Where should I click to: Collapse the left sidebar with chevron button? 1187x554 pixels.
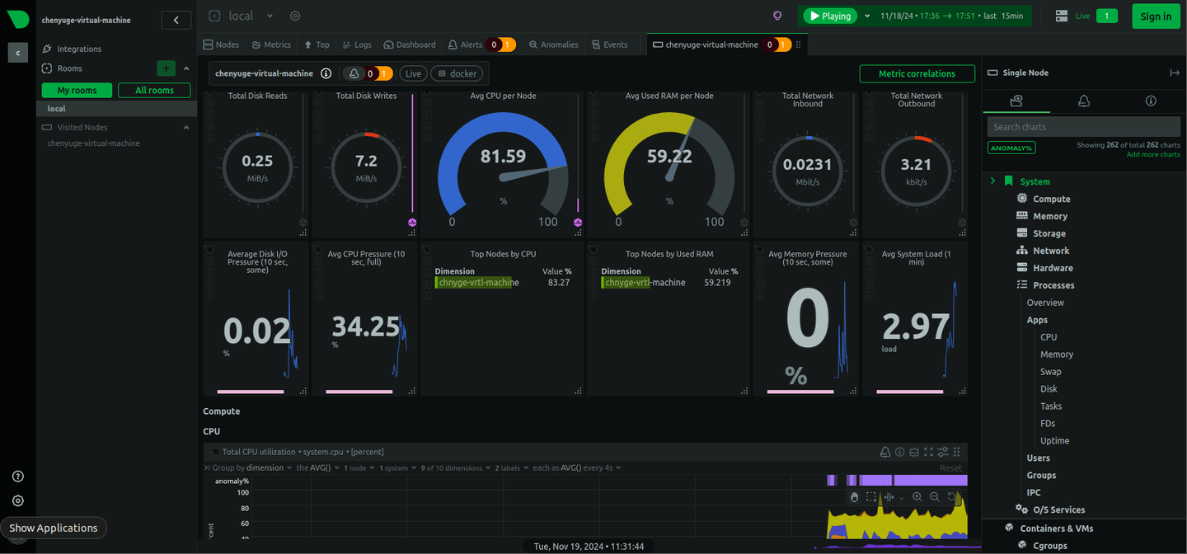176,20
